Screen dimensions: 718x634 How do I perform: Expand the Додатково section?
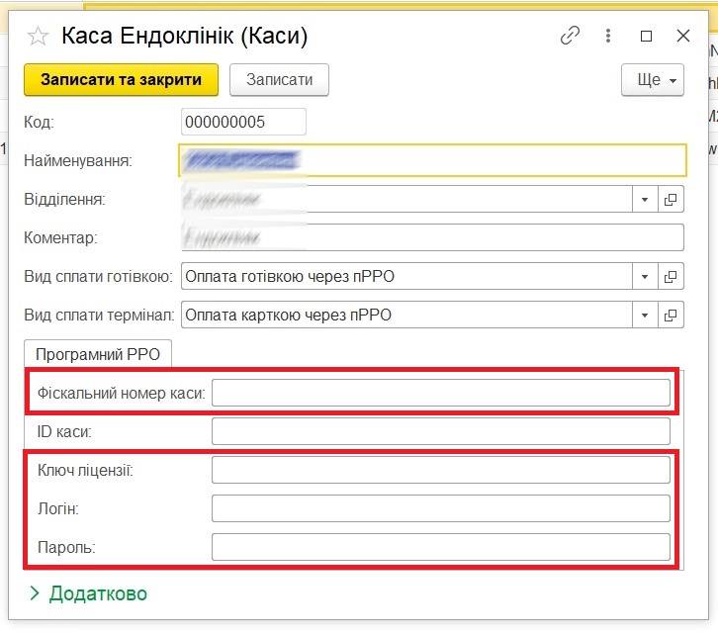88,593
